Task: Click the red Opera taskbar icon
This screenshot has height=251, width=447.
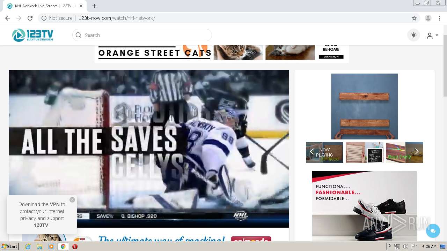Action: point(75,246)
